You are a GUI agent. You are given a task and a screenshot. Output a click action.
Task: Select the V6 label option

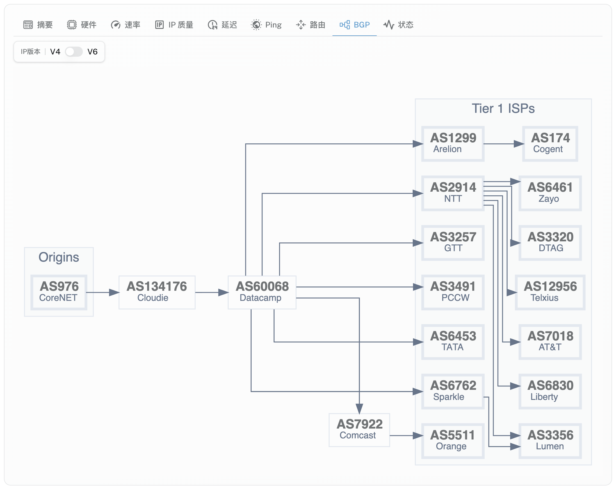[x=92, y=52]
